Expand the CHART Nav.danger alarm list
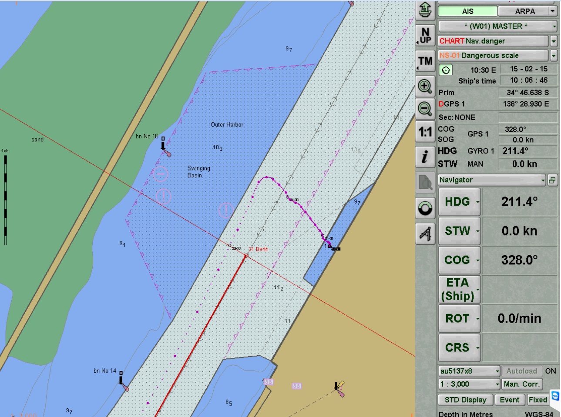Viewport: 561px width, 417px height. click(x=554, y=41)
